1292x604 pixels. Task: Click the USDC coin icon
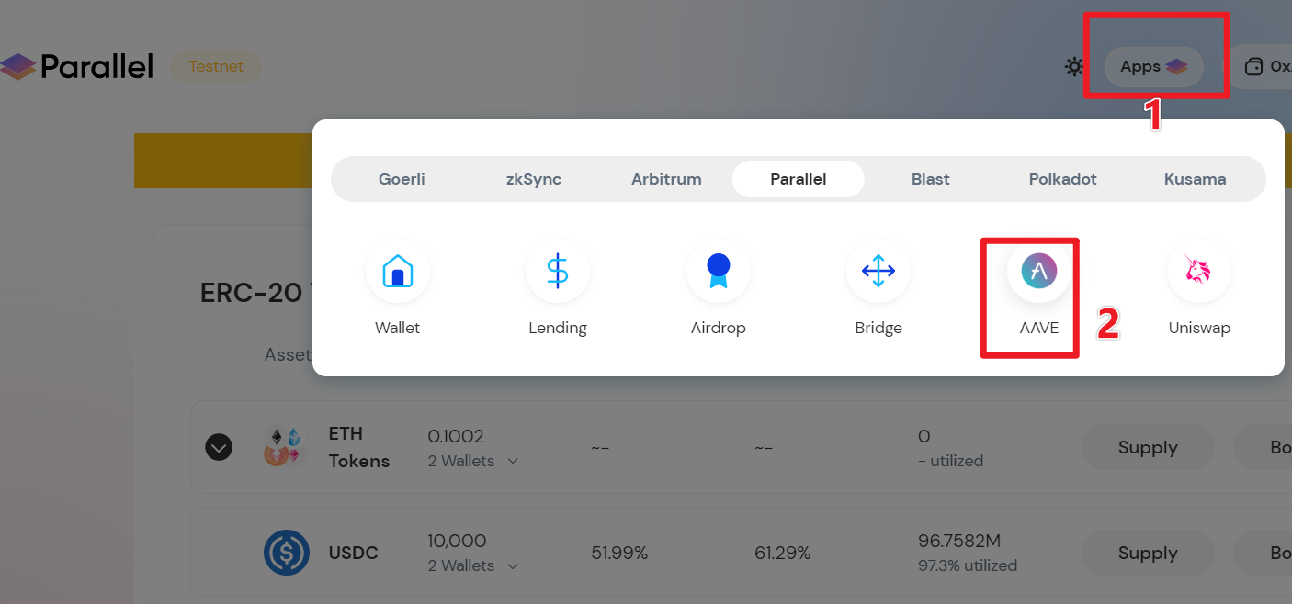tap(286, 553)
